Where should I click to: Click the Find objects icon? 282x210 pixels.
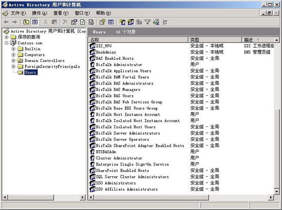pyautogui.click(x=156, y=22)
